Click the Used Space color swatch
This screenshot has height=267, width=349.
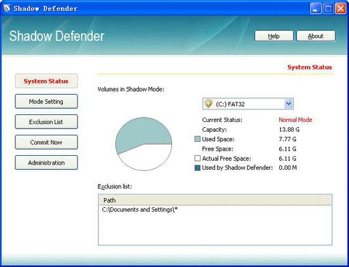click(197, 139)
